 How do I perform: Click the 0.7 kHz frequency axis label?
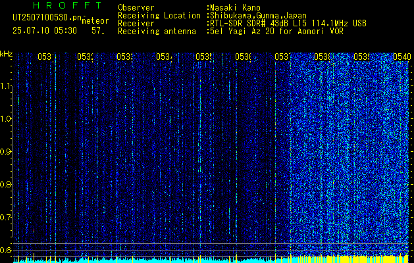point(5,218)
